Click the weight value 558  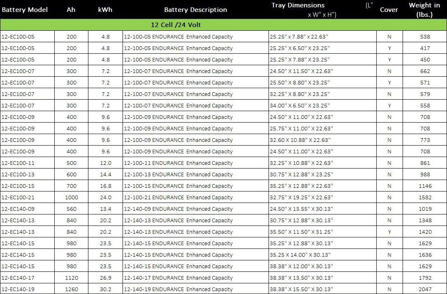tap(425, 105)
